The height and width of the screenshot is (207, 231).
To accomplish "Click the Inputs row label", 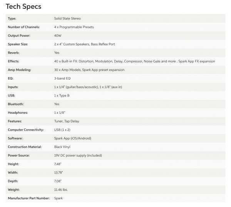I will click(x=13, y=87).
